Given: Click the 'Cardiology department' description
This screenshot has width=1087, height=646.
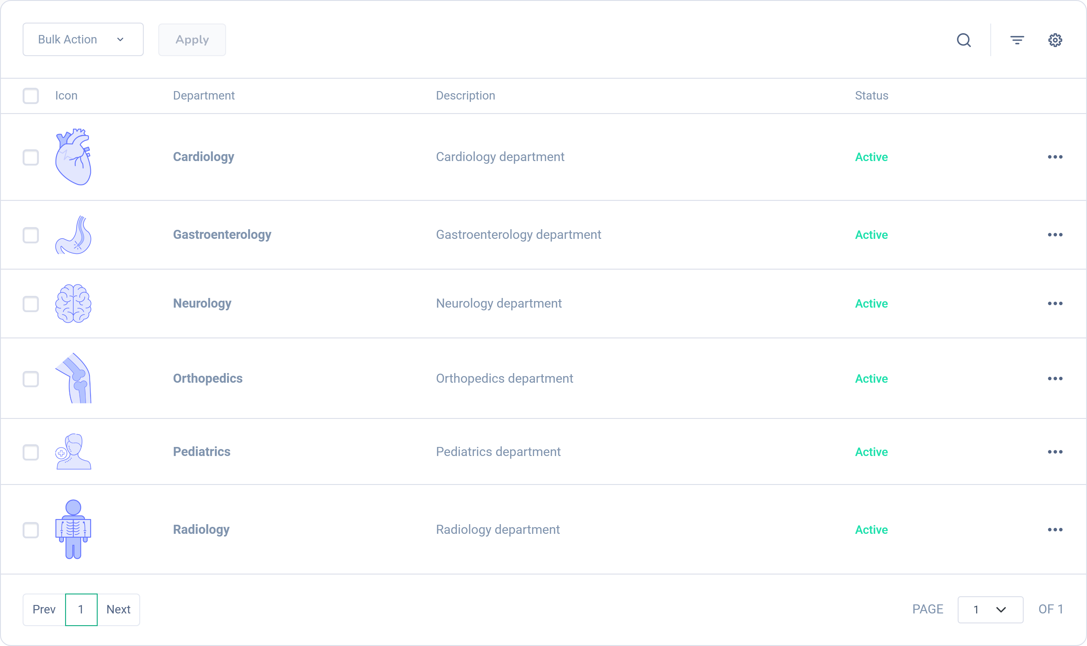Looking at the screenshot, I should click(500, 157).
